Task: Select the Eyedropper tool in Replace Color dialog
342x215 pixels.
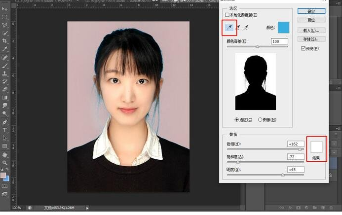Action: click(229, 28)
